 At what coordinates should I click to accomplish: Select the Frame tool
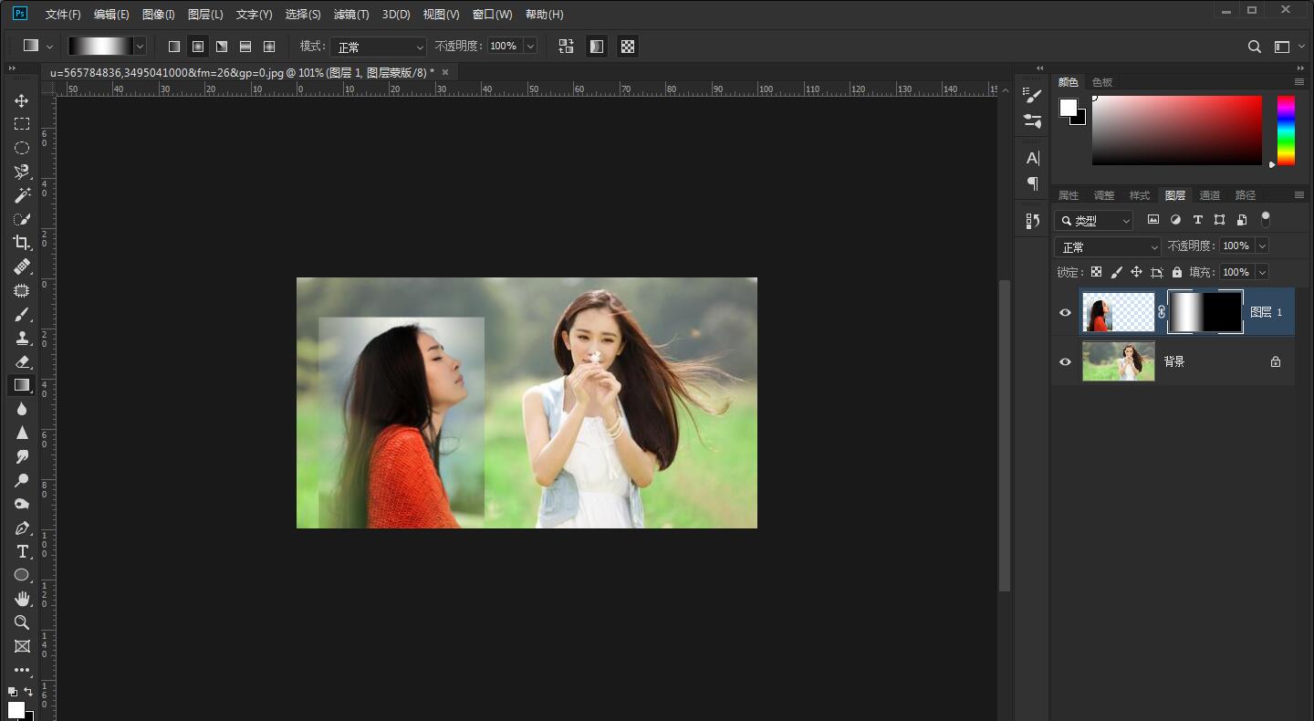(22, 646)
